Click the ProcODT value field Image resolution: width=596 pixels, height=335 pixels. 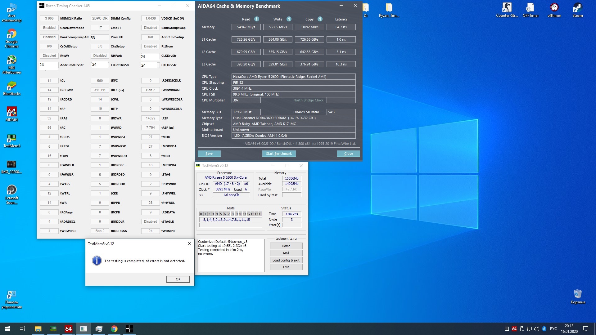click(x=100, y=38)
